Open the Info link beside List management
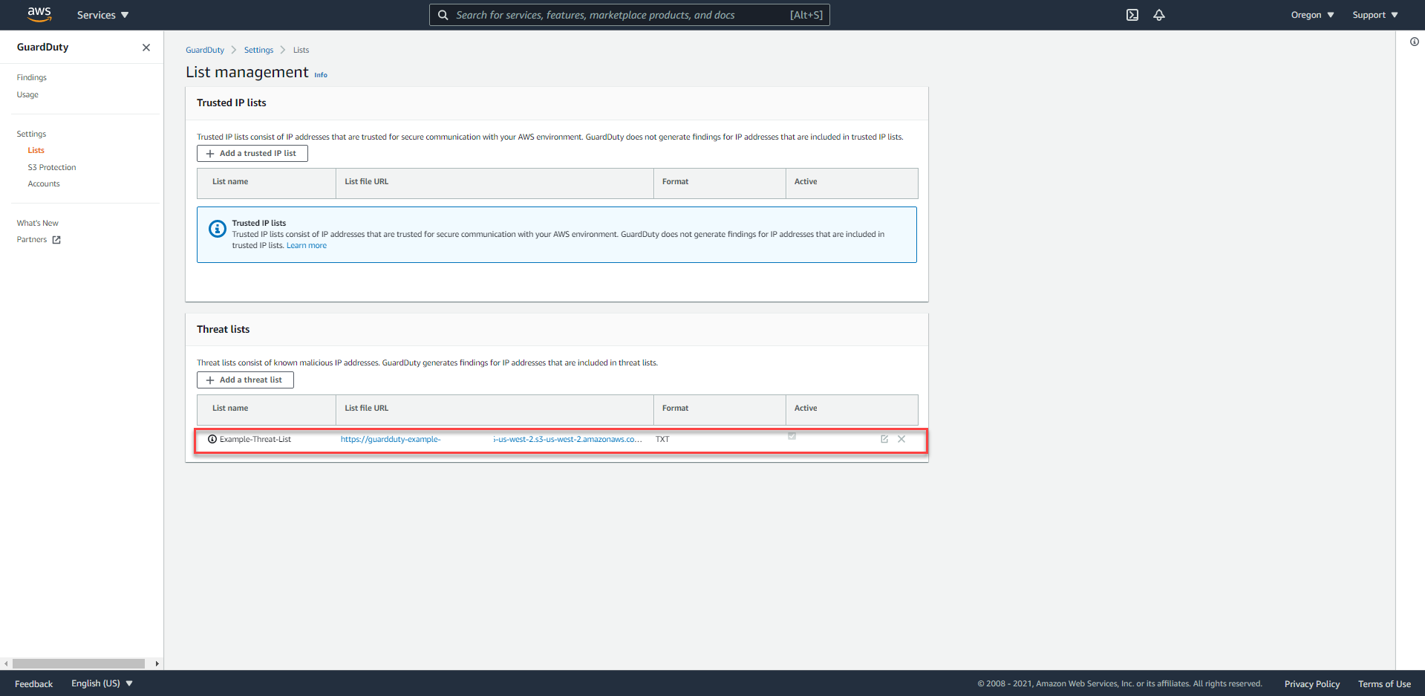Screen dimensions: 1425x696 point(321,75)
